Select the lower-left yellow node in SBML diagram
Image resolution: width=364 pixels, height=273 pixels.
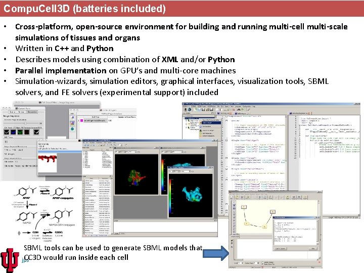[247, 223]
